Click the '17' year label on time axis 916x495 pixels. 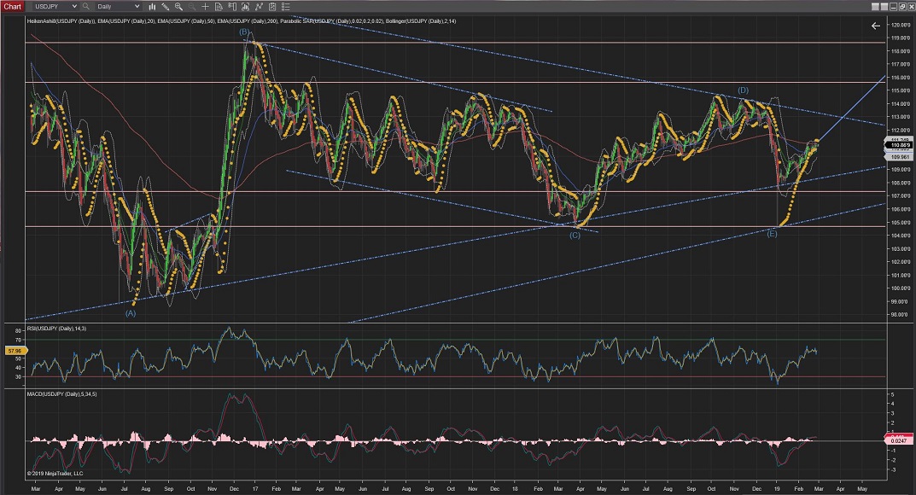(x=254, y=488)
